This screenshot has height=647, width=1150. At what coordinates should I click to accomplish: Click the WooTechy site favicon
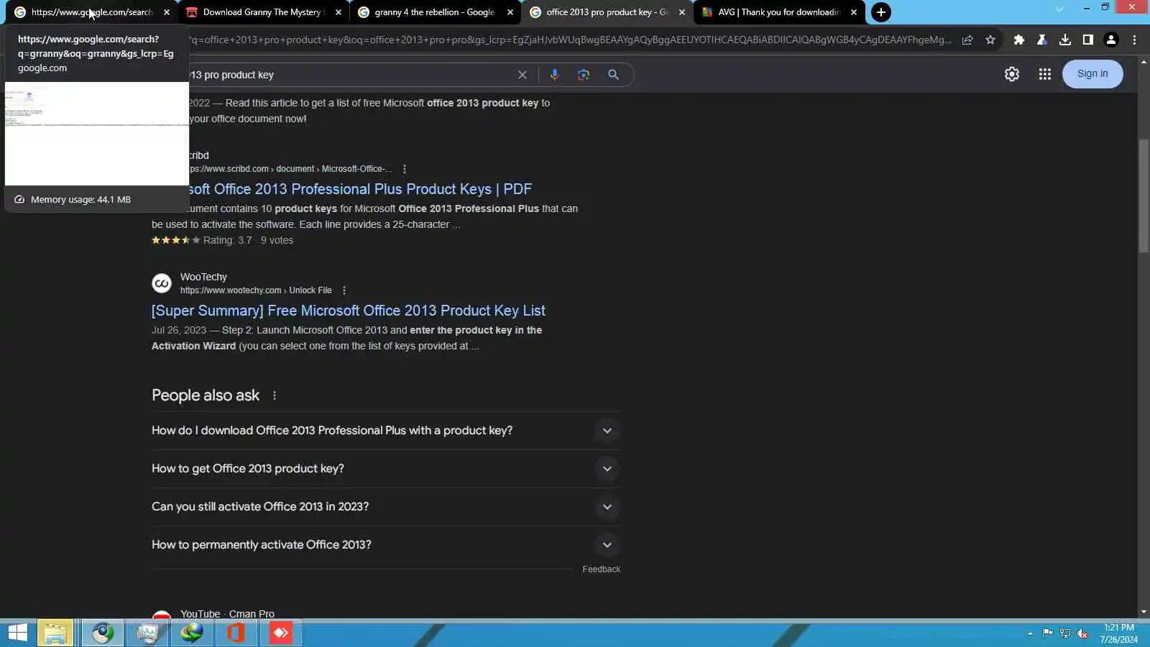pyautogui.click(x=162, y=283)
